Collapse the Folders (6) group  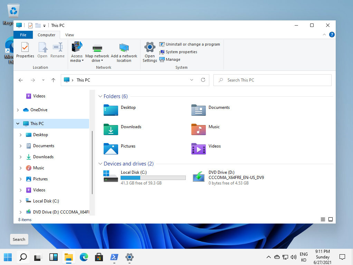(100, 96)
